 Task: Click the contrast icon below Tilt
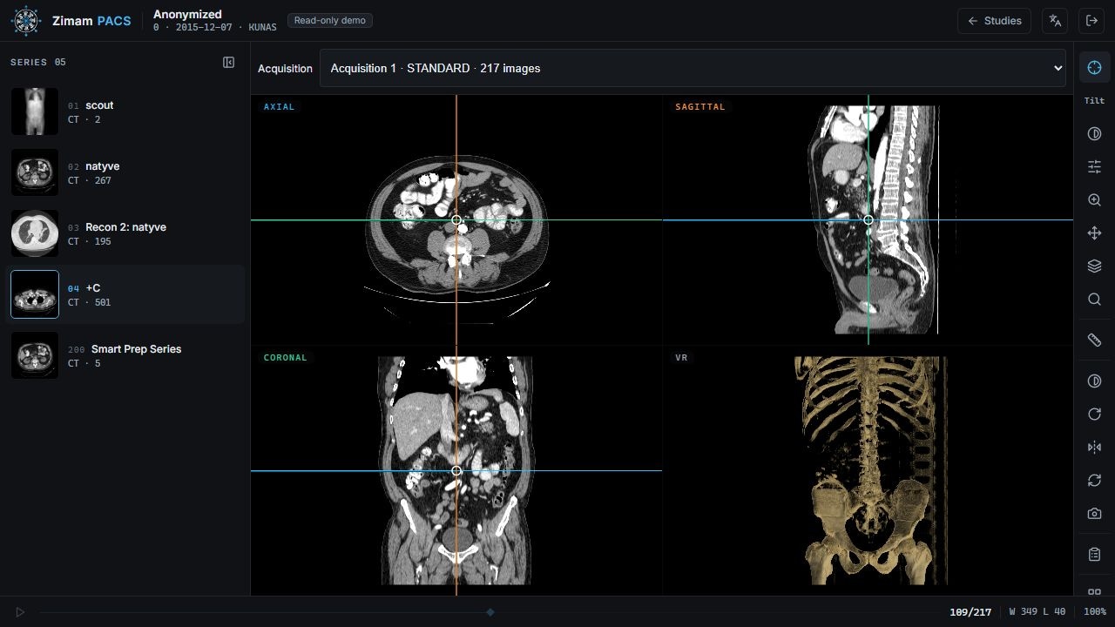1094,134
